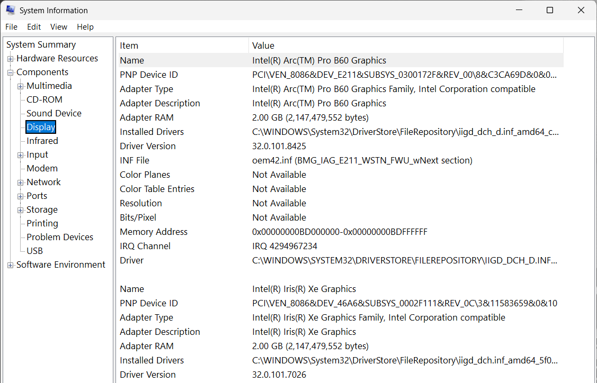The height and width of the screenshot is (383, 597).
Task: Click IRQ 4294967234 value
Action: tap(284, 246)
